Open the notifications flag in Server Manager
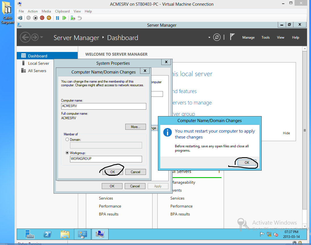Image resolution: width=311 pixels, height=245 pixels. click(232, 37)
